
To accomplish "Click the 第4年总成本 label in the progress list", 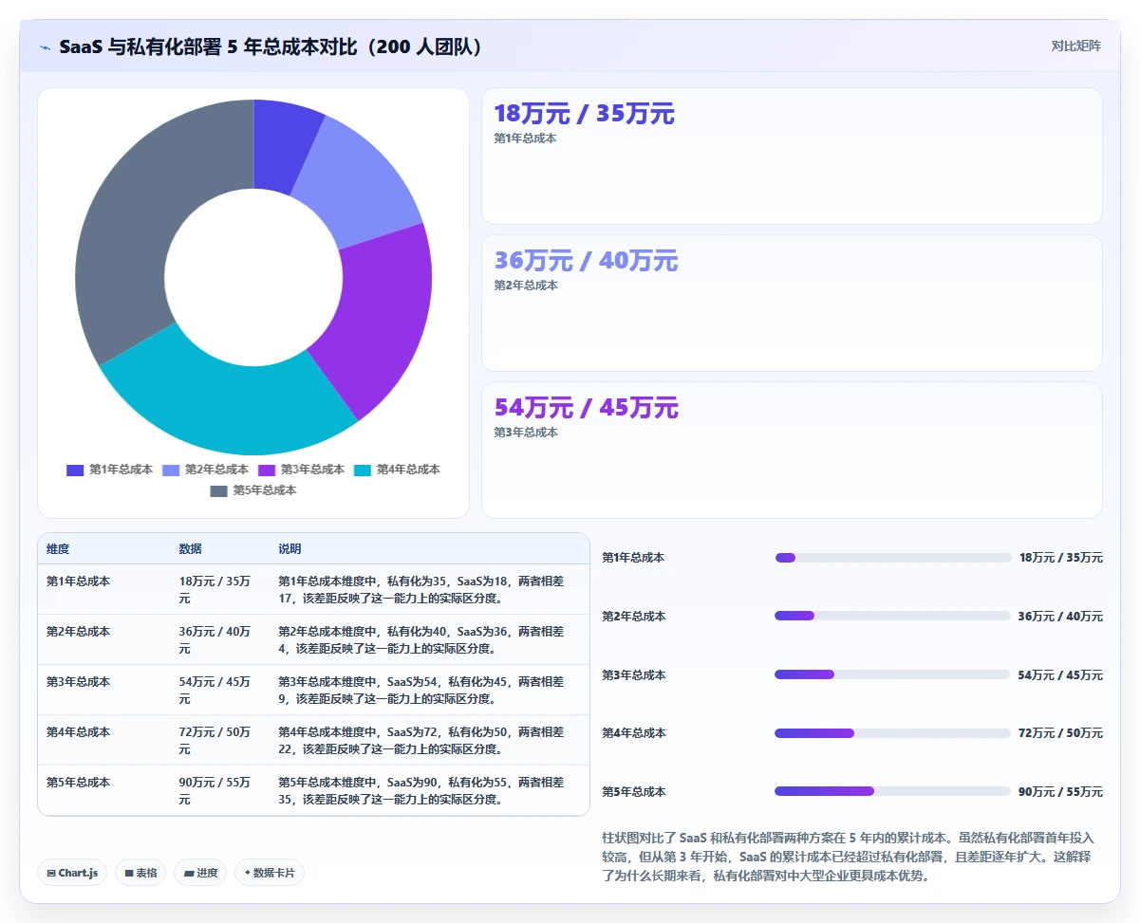I will 634,733.
